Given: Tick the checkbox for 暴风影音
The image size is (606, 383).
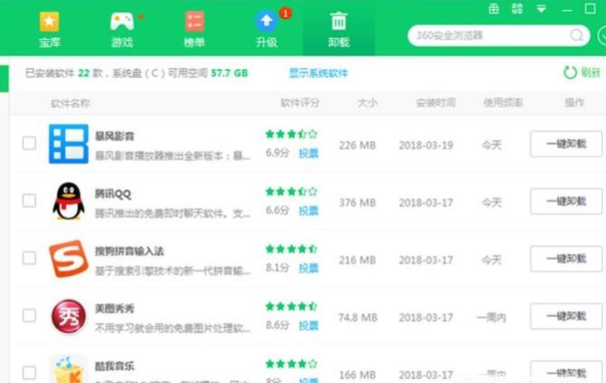Looking at the screenshot, I should coord(29,143).
